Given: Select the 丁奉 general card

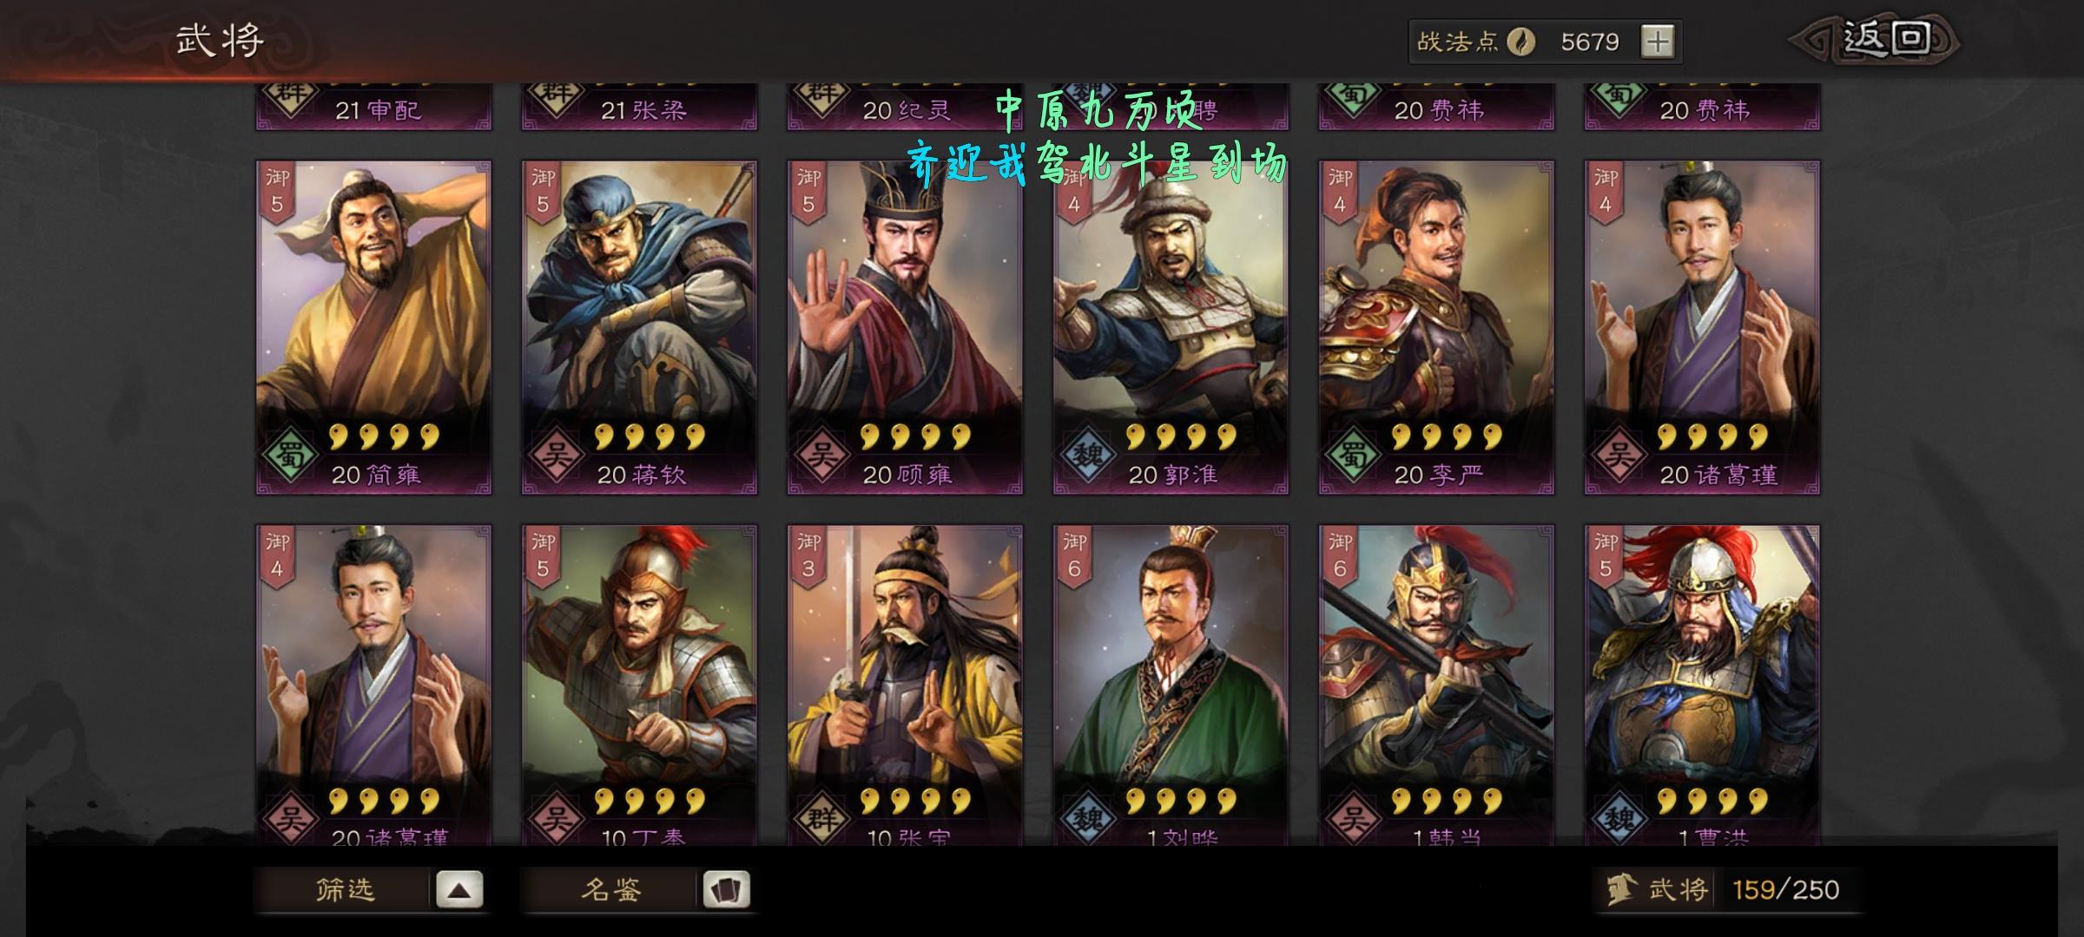Looking at the screenshot, I should click(x=639, y=685).
